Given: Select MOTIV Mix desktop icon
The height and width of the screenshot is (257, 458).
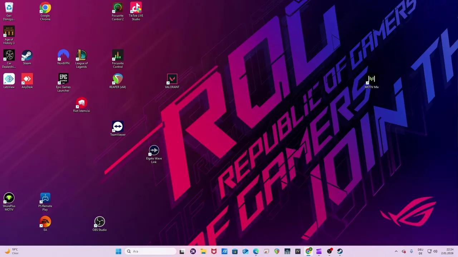Looking at the screenshot, I should point(371,81).
